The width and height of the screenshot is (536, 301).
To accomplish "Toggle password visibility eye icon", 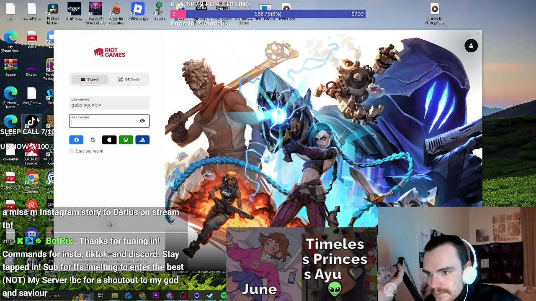I will [x=142, y=121].
